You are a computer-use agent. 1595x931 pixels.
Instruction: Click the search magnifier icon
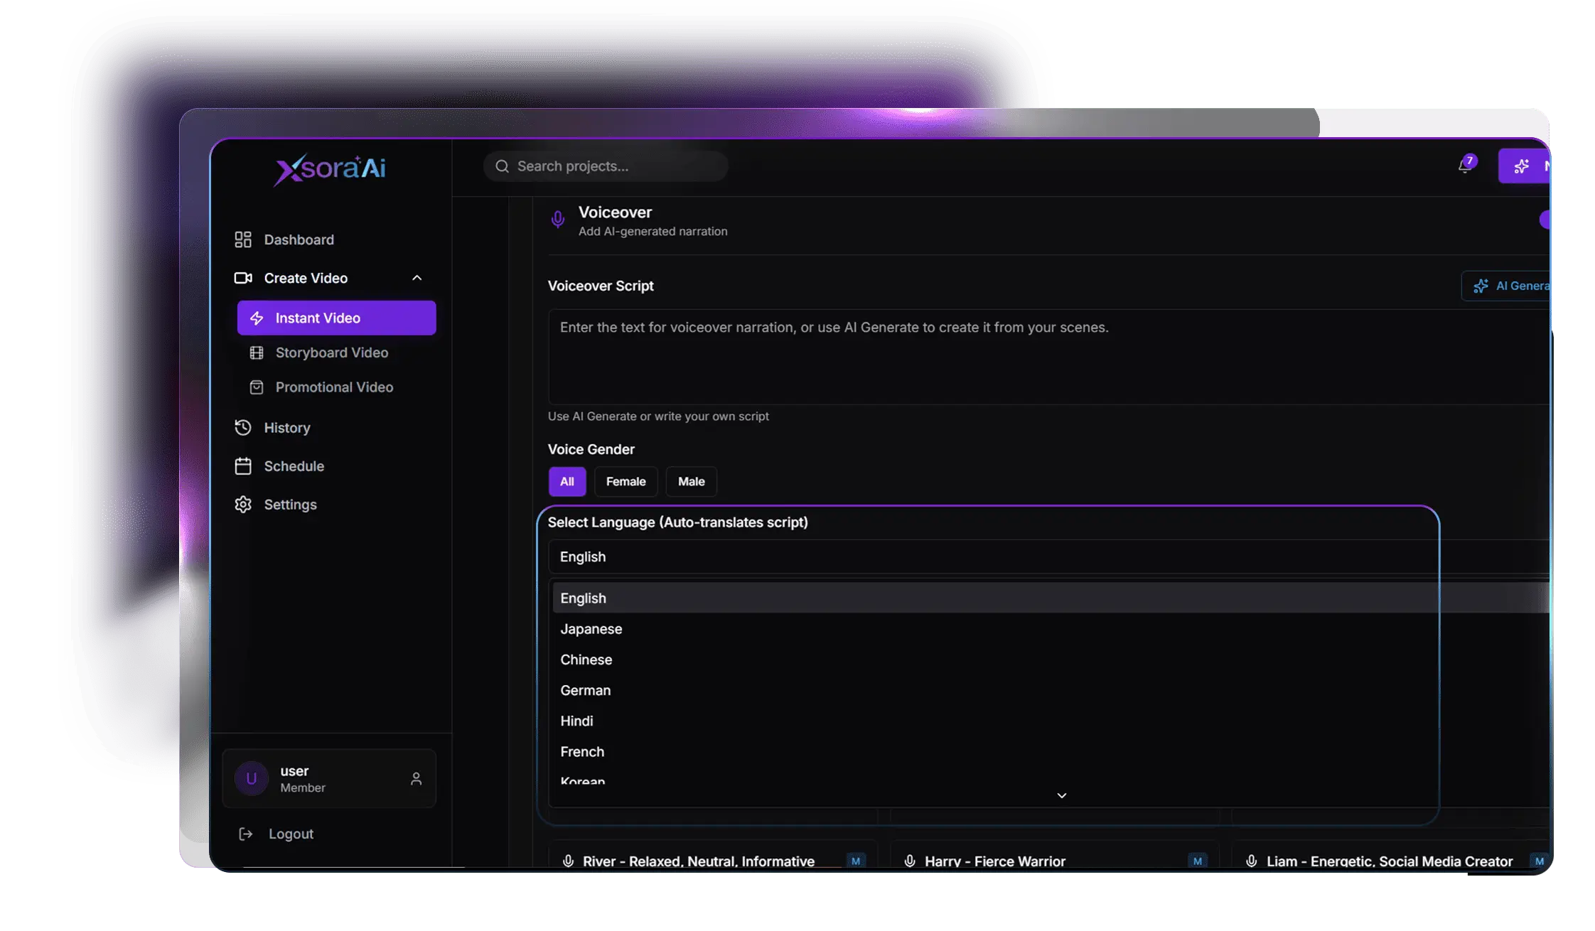pos(503,166)
